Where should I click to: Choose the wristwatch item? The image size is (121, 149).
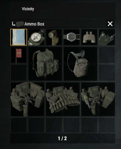[72, 37]
